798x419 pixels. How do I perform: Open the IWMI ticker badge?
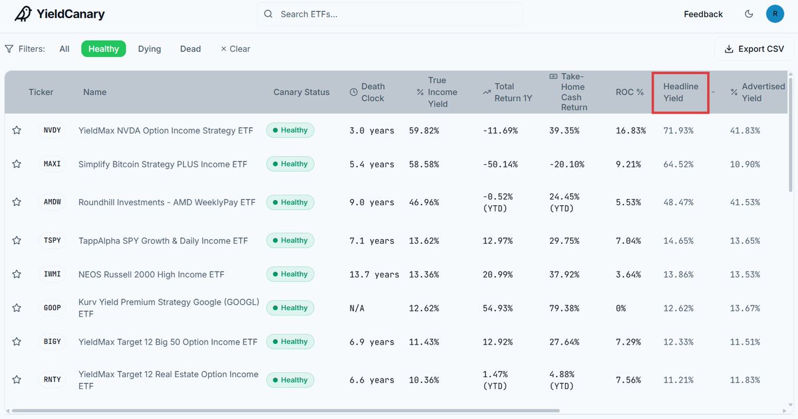pyautogui.click(x=53, y=274)
